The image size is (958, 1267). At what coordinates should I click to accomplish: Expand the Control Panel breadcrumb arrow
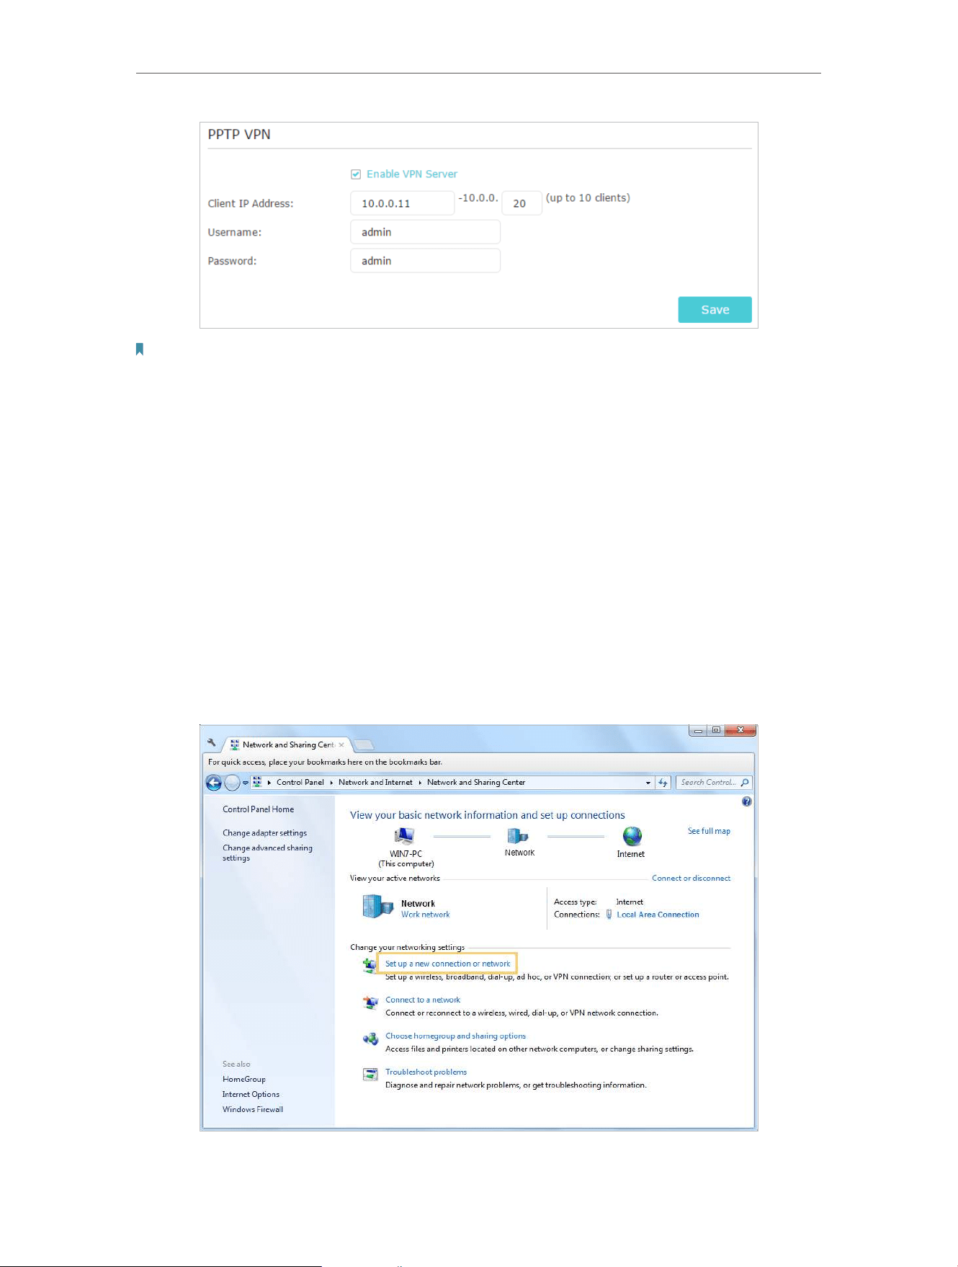coord(331,783)
